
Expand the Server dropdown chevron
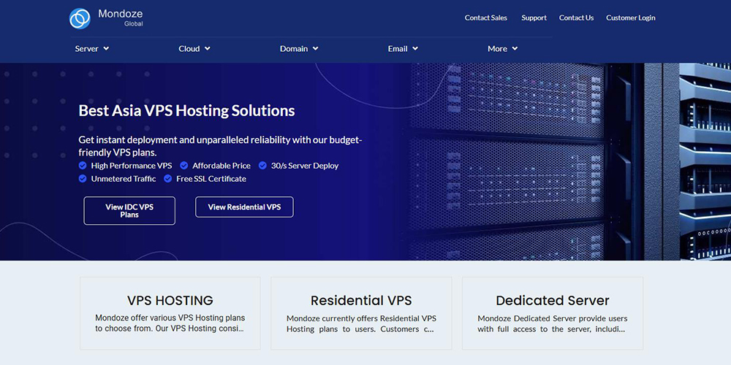[x=106, y=48]
